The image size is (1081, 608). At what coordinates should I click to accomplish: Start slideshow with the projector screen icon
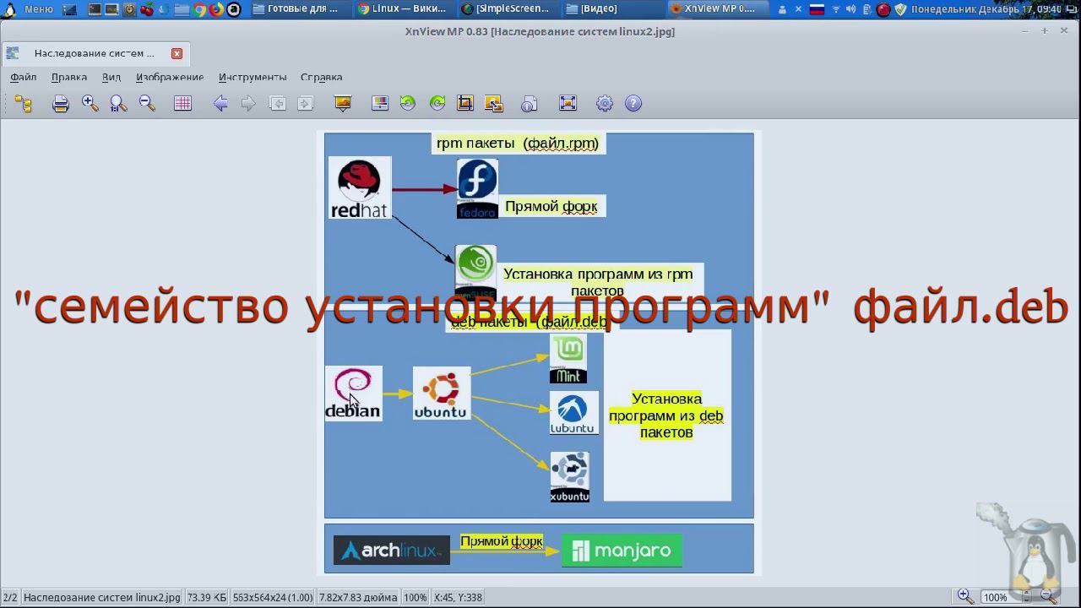[x=342, y=104]
